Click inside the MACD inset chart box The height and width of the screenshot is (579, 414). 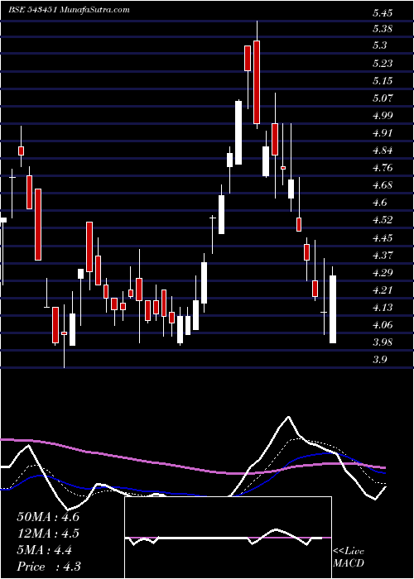point(228,538)
